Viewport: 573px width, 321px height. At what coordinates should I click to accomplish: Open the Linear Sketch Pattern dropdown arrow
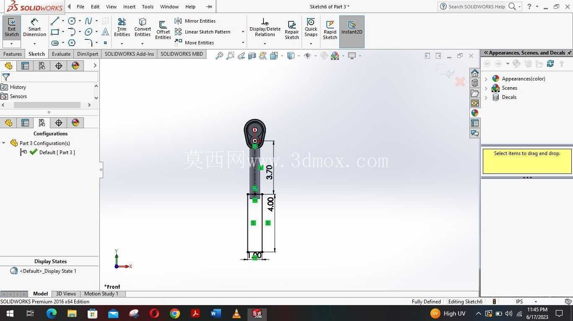[243, 32]
